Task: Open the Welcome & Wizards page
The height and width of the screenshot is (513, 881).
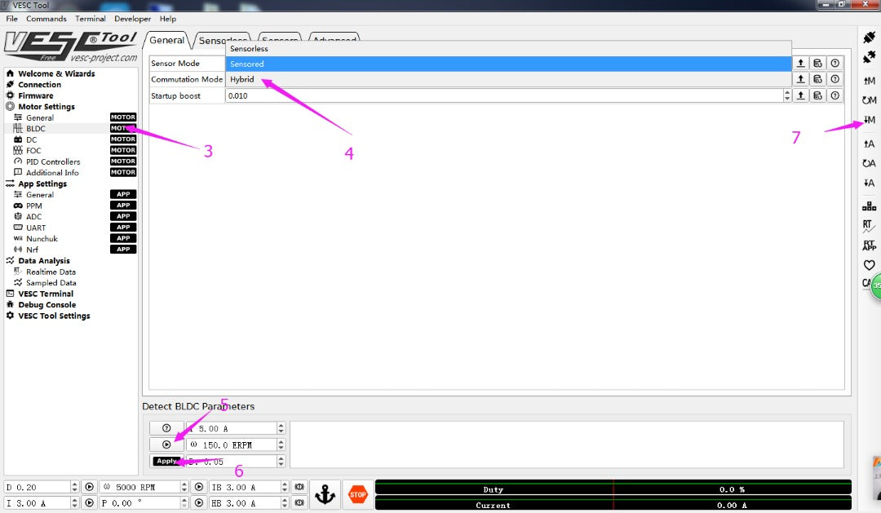Action: click(x=56, y=73)
